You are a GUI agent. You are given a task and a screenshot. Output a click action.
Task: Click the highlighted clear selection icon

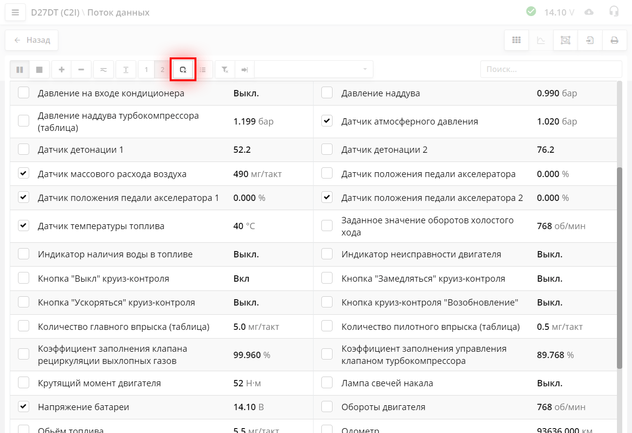tap(183, 70)
